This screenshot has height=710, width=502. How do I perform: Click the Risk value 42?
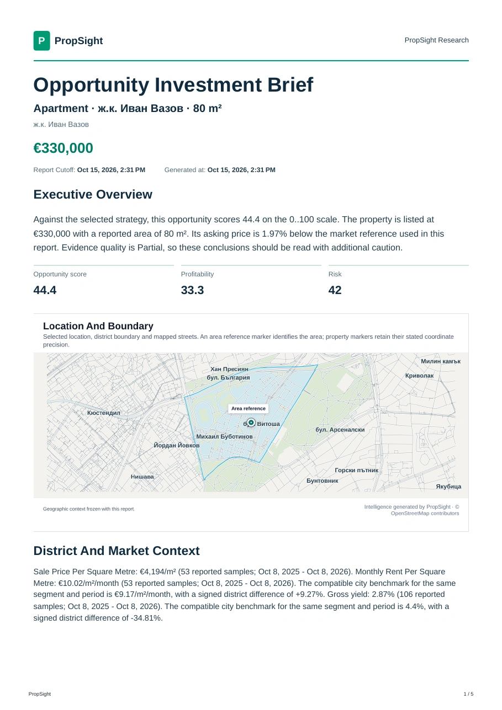(x=335, y=290)
